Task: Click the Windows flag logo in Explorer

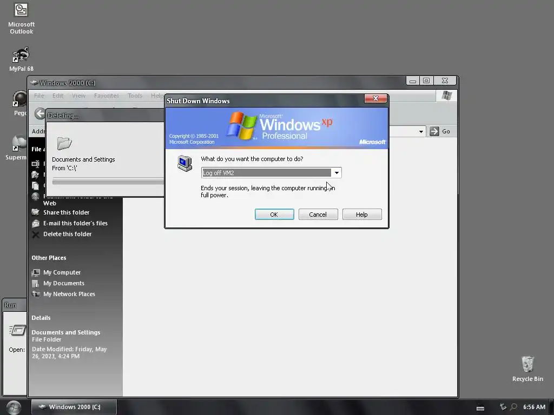Action: point(446,96)
